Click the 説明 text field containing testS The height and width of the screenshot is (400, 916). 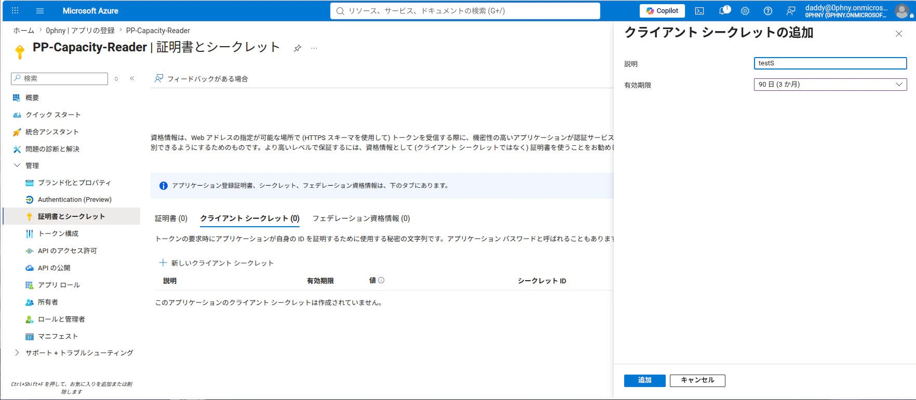(830, 63)
